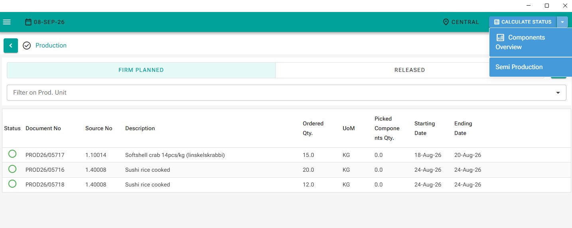Click the Ordered Qty. column header

[313, 128]
